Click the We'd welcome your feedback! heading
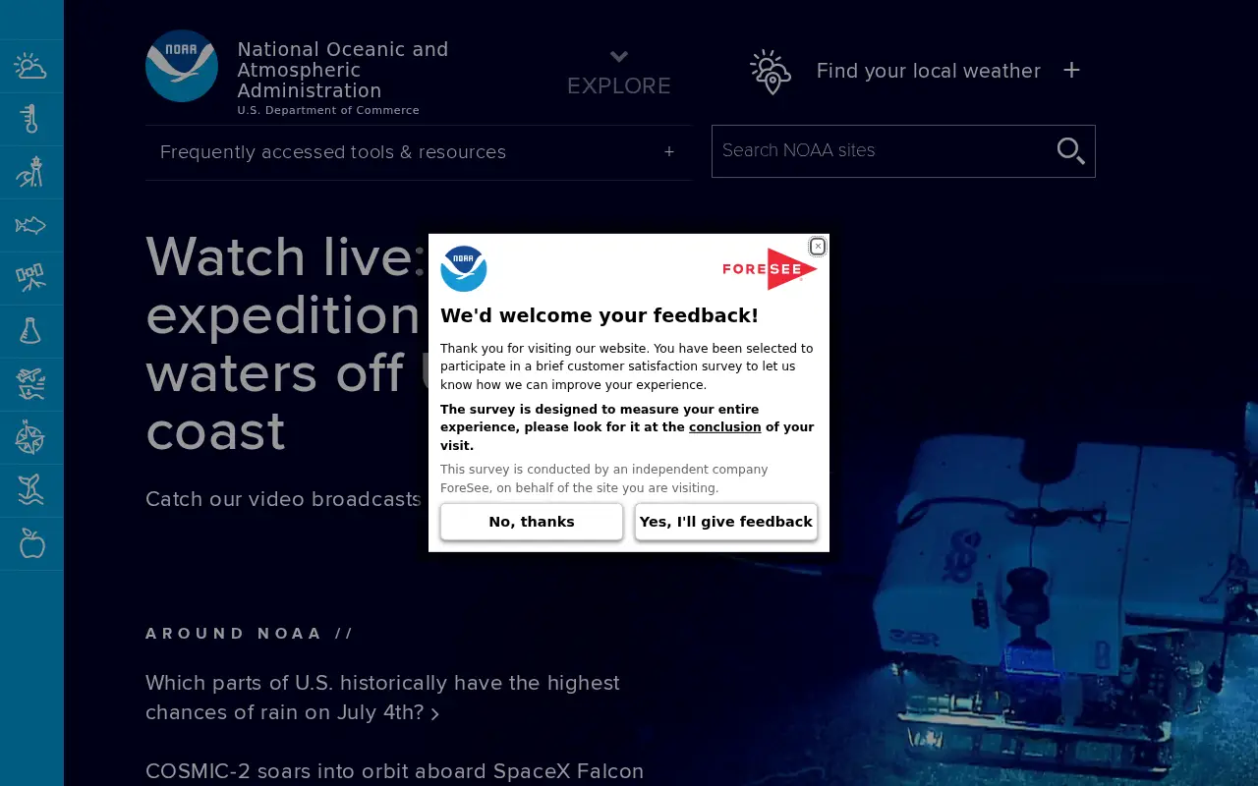 [600, 315]
